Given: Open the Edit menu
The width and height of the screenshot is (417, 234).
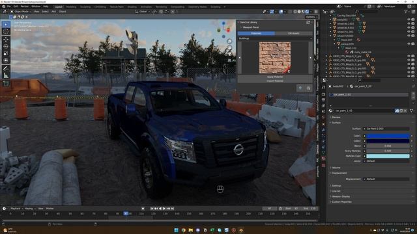Looking at the screenshot, I should click(x=16, y=6).
